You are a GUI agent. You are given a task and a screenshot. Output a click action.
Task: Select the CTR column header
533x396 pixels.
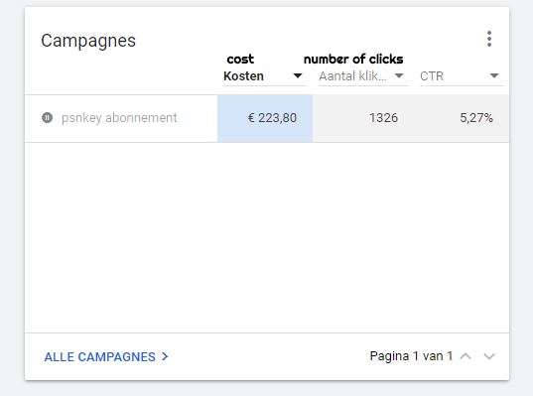pos(432,76)
